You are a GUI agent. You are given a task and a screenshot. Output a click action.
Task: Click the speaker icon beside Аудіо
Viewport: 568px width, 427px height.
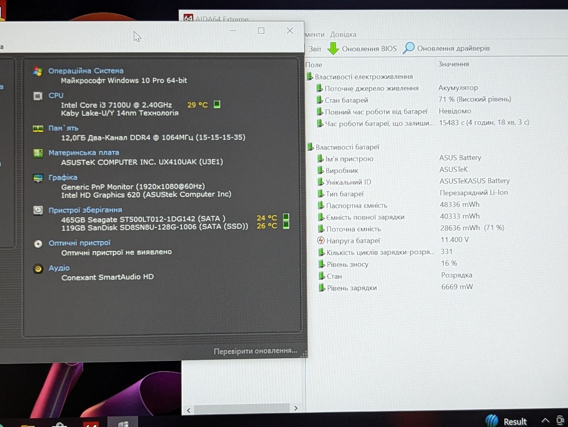[x=38, y=268]
